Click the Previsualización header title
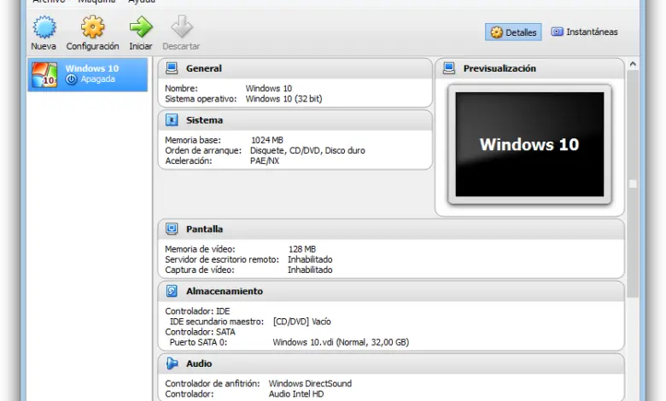666x401 pixels. (499, 68)
